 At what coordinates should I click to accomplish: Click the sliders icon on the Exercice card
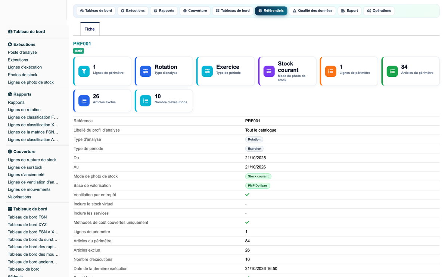point(207,71)
